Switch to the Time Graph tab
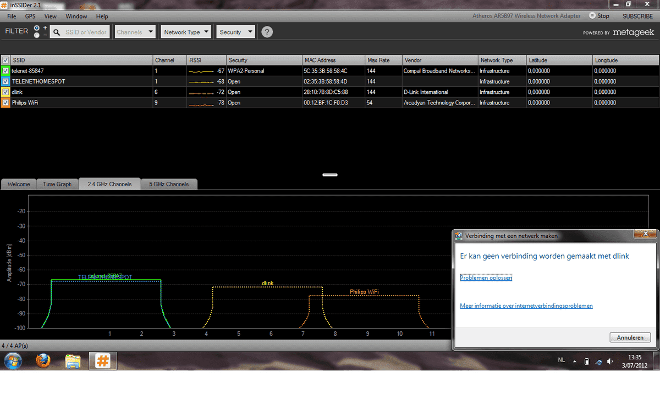 57,184
